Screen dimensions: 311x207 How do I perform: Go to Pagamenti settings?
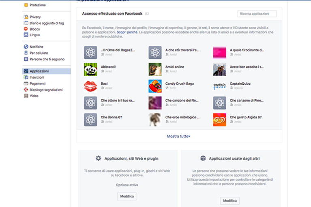37,83
